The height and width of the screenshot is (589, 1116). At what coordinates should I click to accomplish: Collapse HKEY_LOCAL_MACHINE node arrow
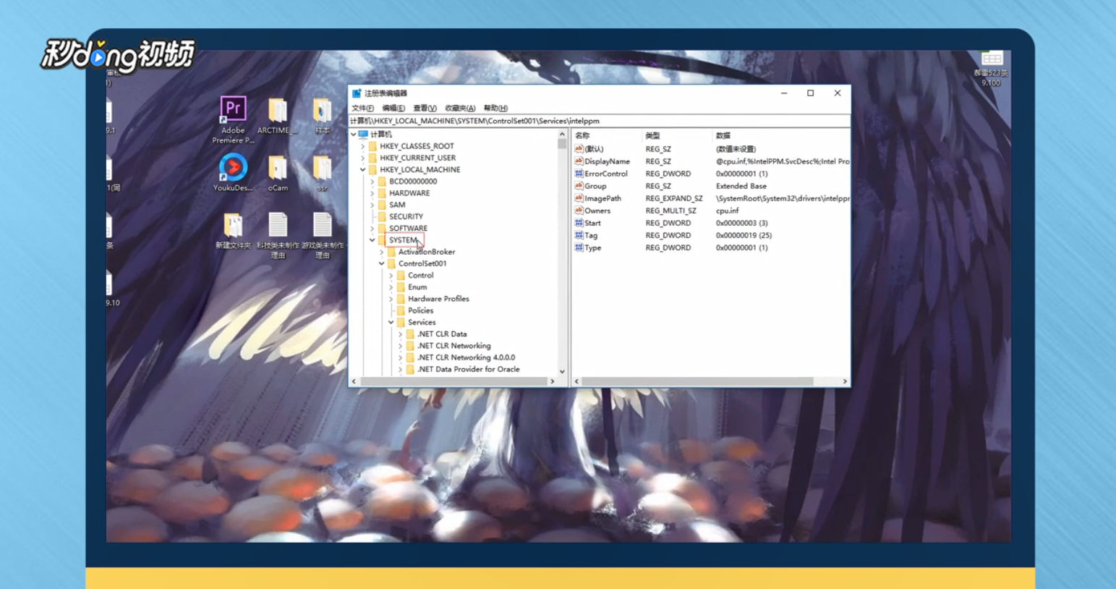(x=363, y=169)
